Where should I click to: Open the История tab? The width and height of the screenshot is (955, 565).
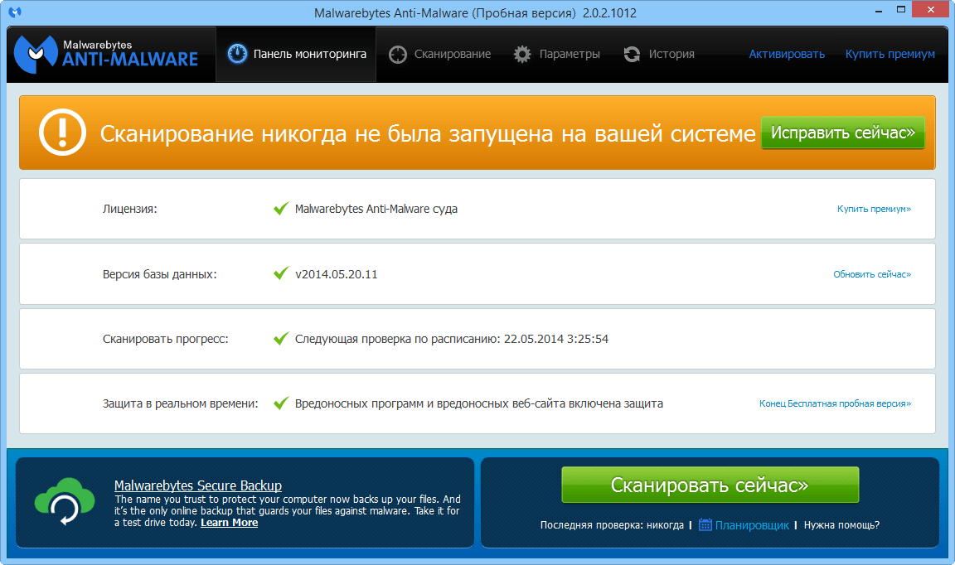point(672,53)
